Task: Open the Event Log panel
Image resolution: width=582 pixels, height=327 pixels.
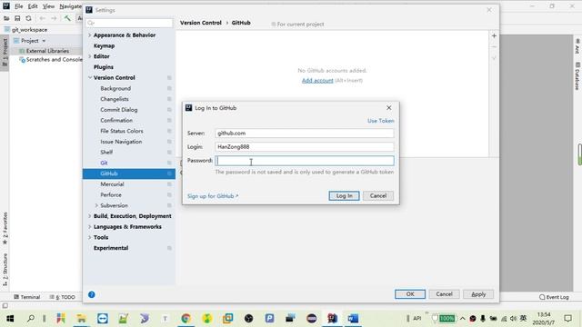Action: (554, 297)
